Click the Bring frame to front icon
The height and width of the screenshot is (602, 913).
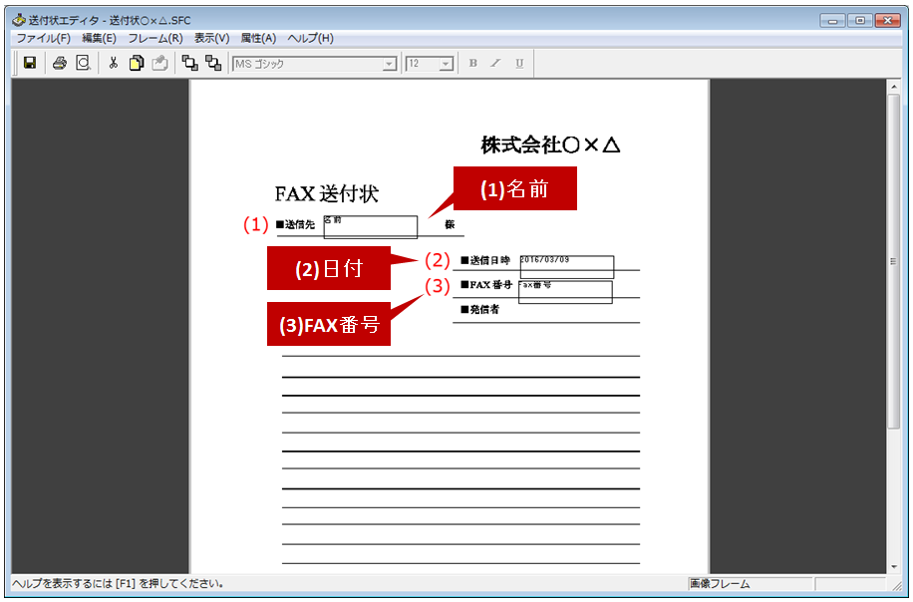coord(189,63)
